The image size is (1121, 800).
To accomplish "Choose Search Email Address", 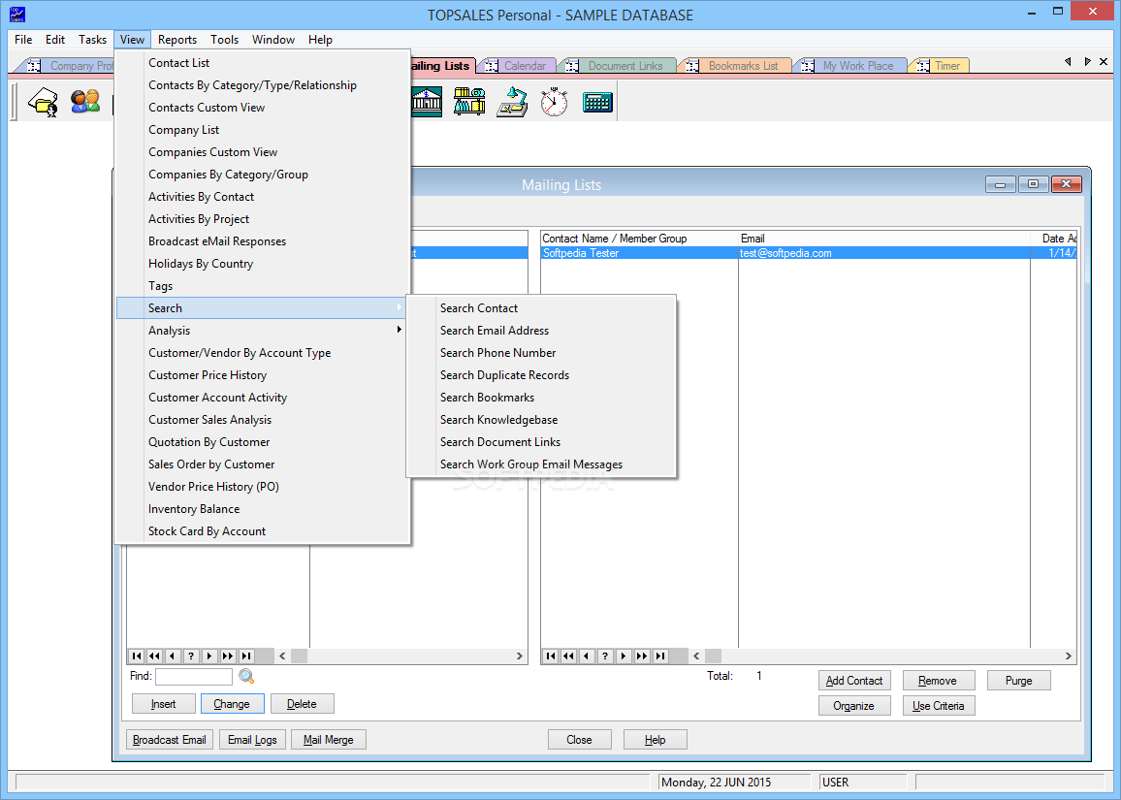I will pyautogui.click(x=541, y=331).
